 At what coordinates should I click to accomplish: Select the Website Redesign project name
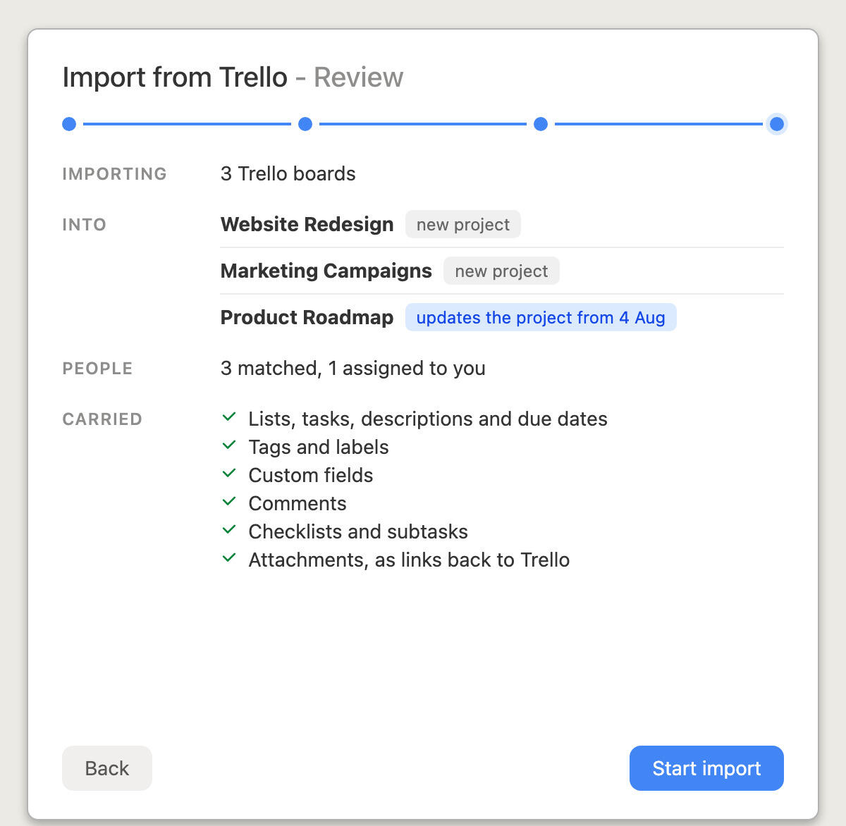(307, 225)
